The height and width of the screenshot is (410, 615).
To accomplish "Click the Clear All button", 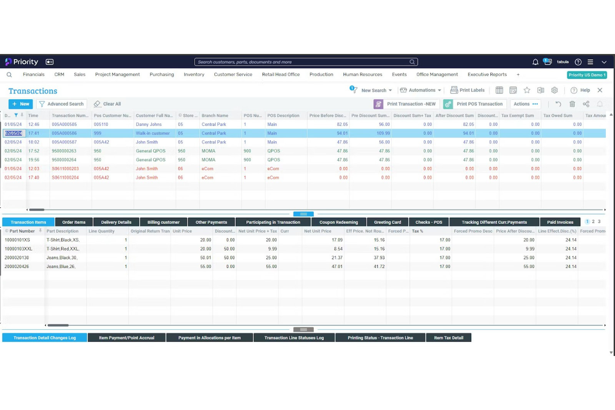I will click(x=107, y=104).
